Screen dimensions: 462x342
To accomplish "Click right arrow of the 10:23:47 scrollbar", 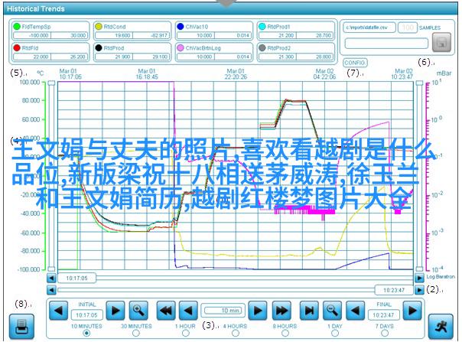I will coord(419,290).
